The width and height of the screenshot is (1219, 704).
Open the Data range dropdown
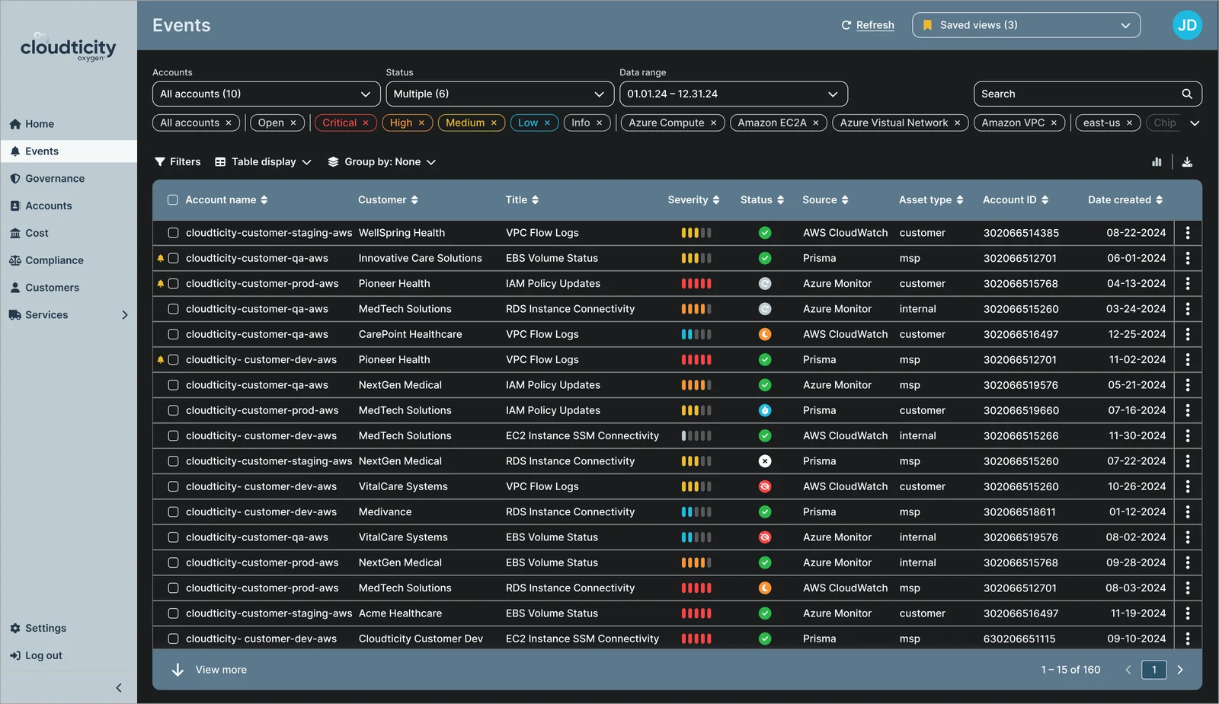click(734, 94)
